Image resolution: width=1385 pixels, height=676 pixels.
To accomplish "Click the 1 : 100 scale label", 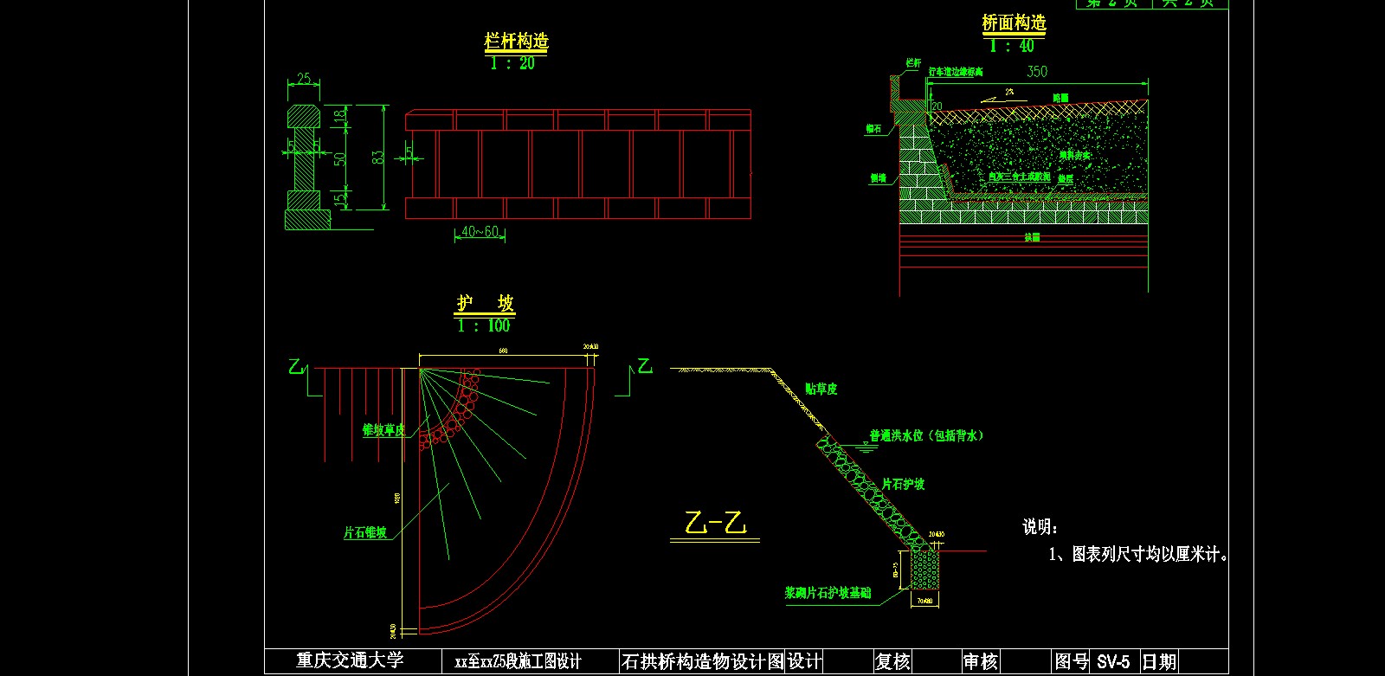I will click(484, 325).
